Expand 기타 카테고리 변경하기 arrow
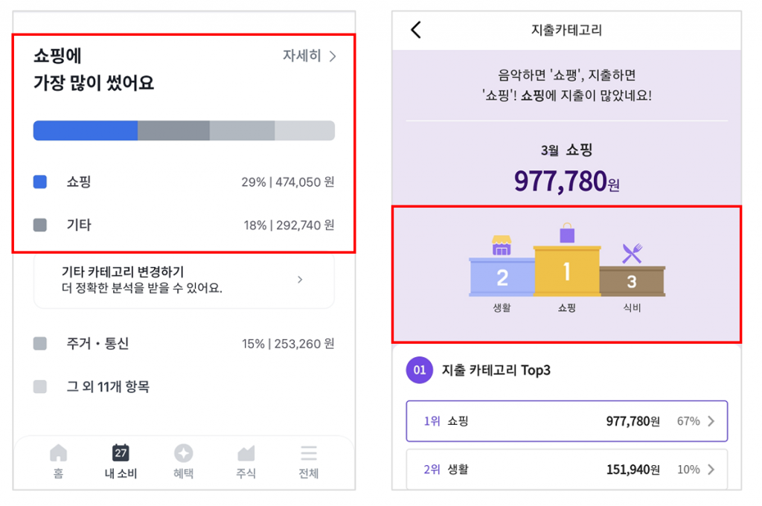The height and width of the screenshot is (506, 762). 300,280
